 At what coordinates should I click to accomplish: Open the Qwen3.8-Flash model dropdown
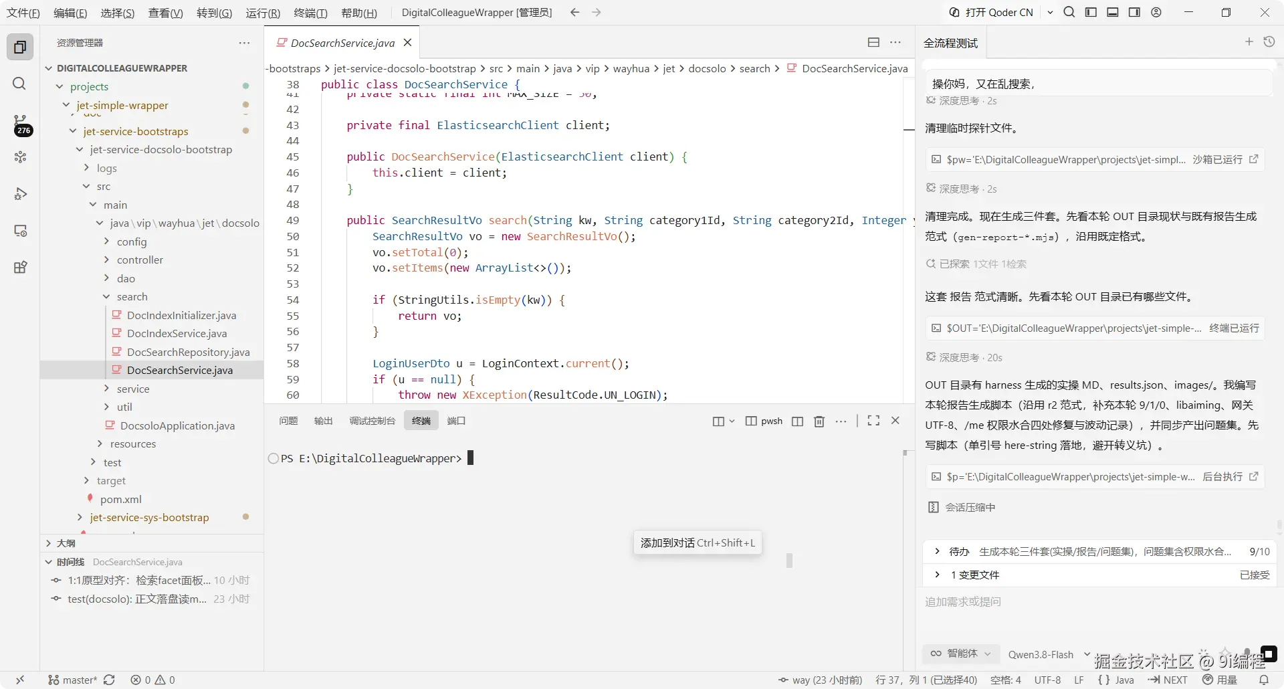click(x=1048, y=654)
